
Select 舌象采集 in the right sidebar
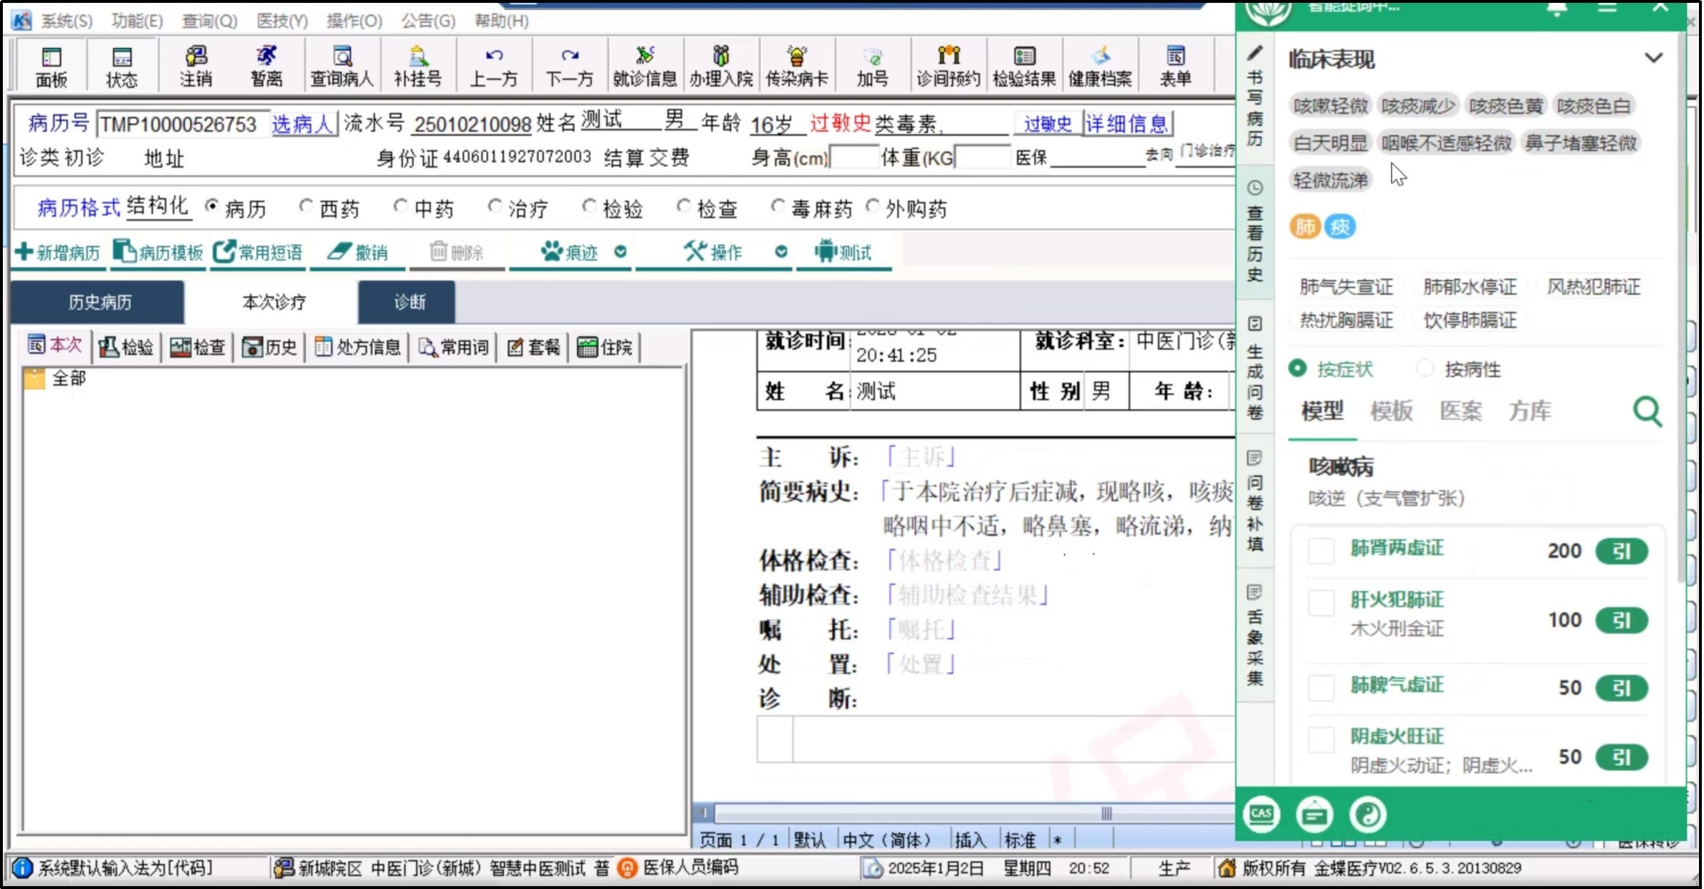(x=1253, y=637)
